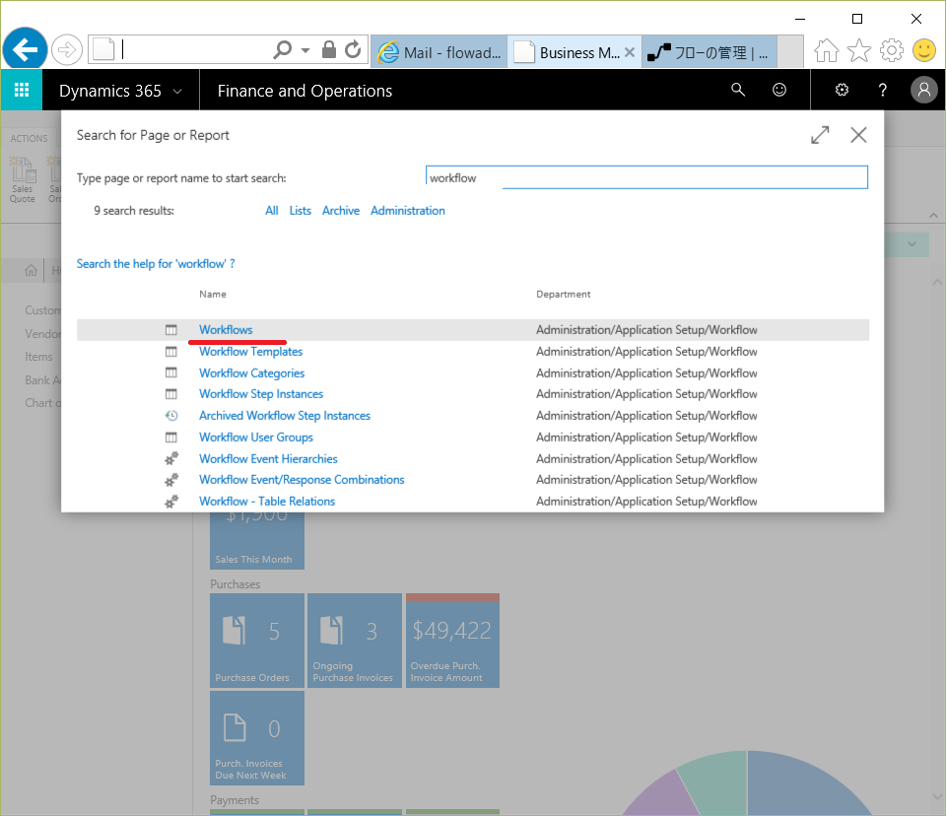Click the gears icon beside Workflow - Table Relations
The image size is (946, 816).
pyautogui.click(x=171, y=502)
